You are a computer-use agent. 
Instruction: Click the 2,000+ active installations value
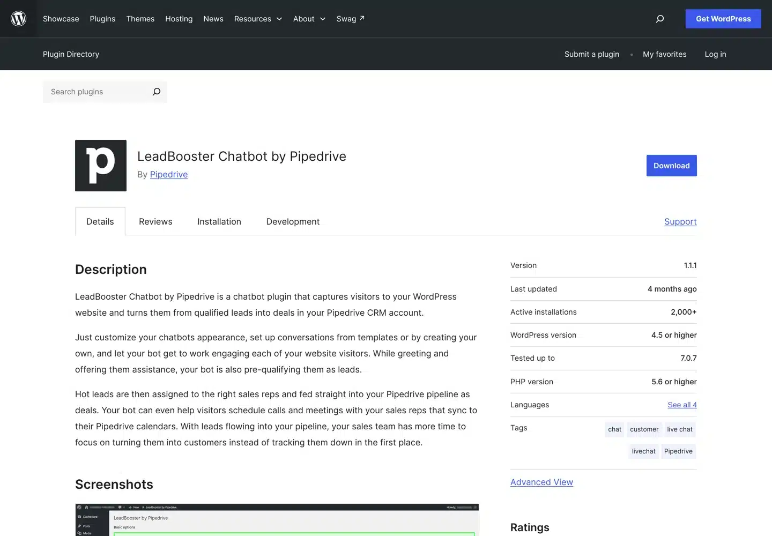[x=684, y=312]
